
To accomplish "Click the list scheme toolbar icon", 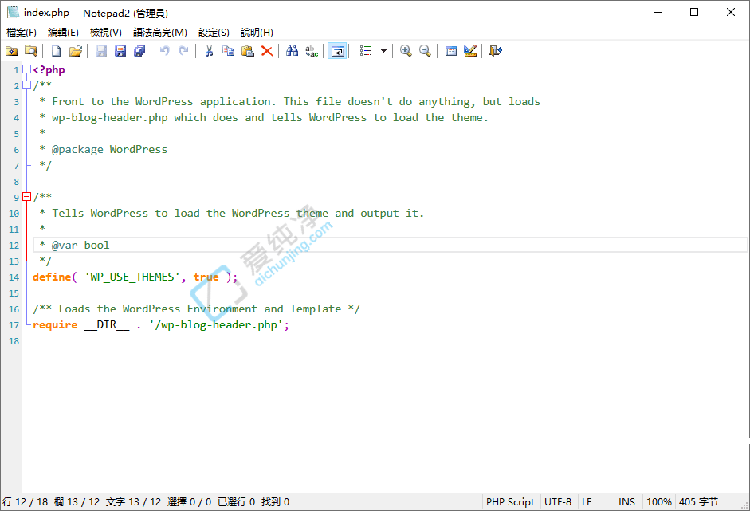I will click(x=365, y=51).
